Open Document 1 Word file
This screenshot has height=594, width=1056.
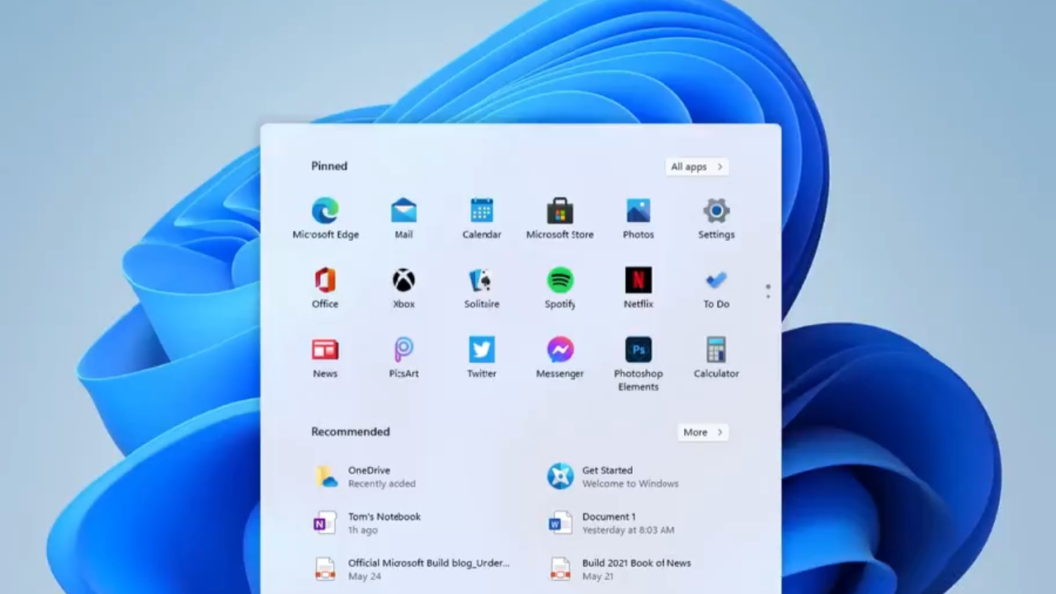point(609,523)
